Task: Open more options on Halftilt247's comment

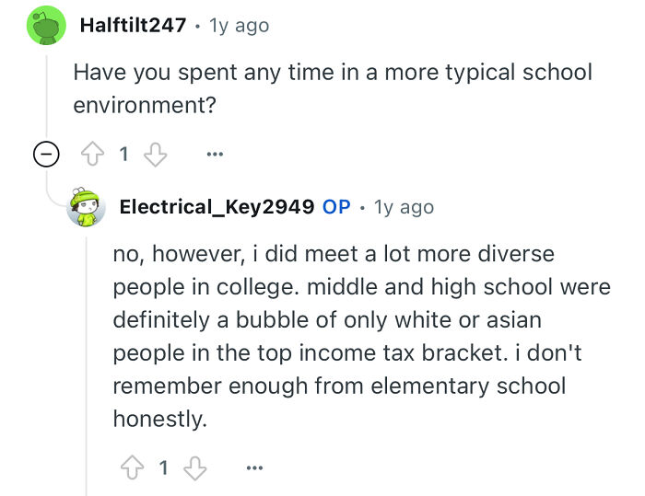Action: pyautogui.click(x=214, y=156)
